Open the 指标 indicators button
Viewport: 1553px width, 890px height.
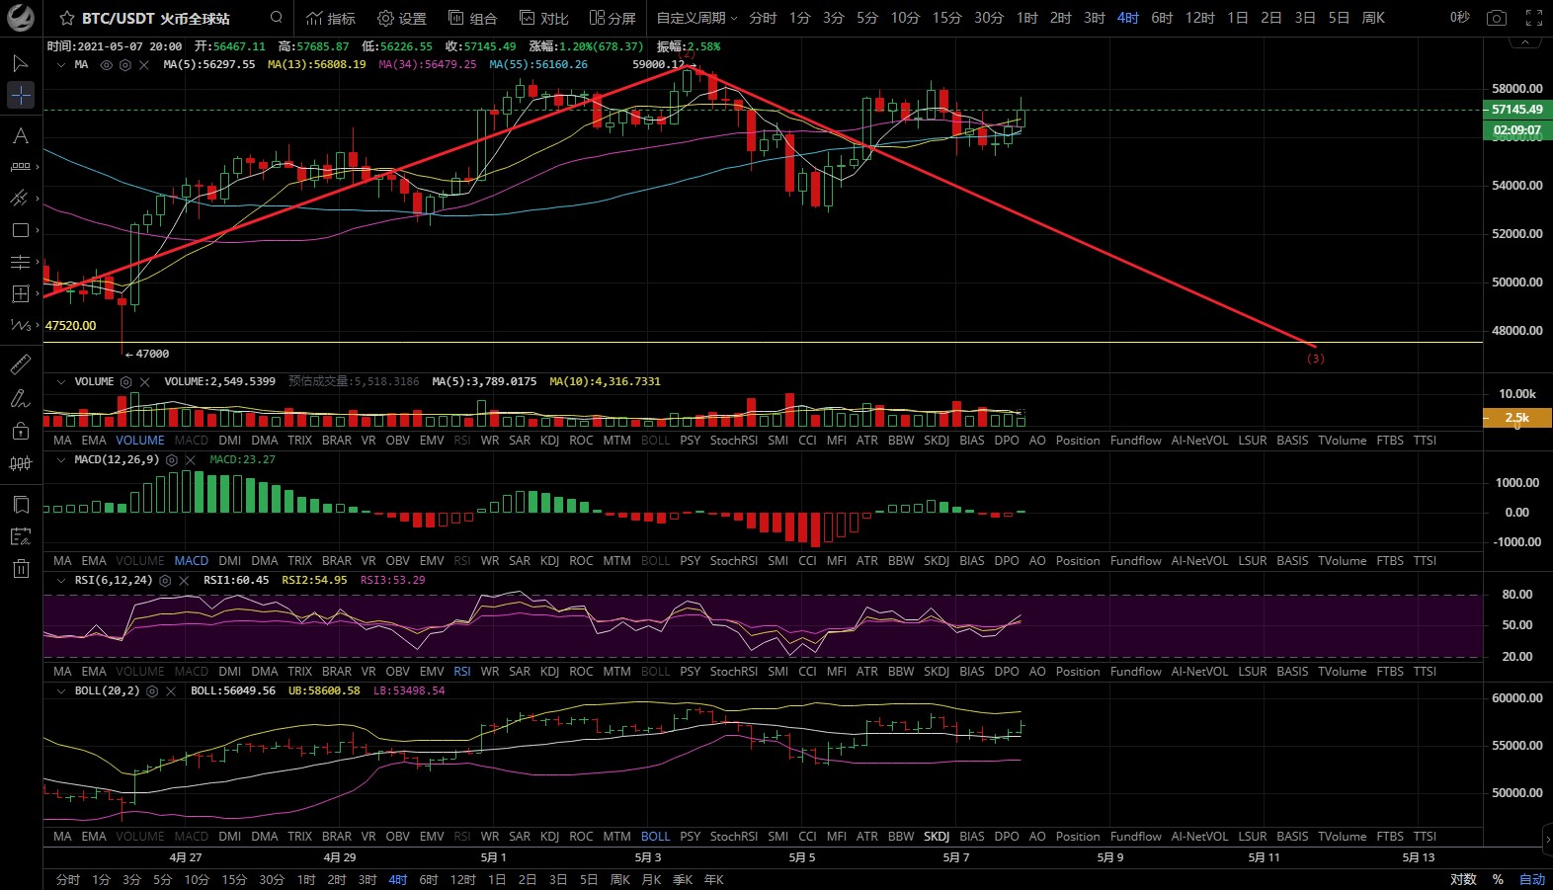(331, 18)
